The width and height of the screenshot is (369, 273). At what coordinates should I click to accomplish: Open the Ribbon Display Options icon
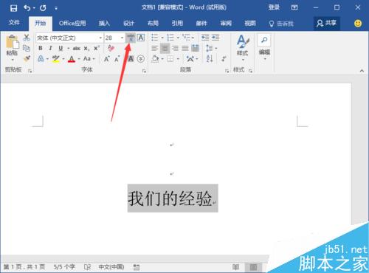[x=294, y=7]
